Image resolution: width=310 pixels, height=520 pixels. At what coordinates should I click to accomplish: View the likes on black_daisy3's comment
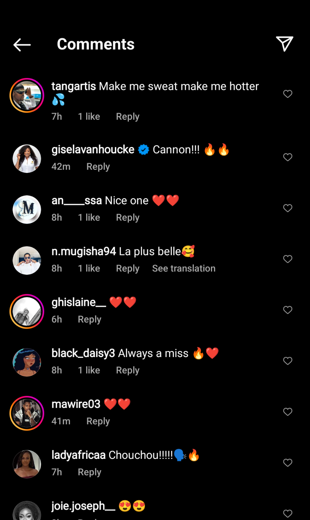89,370
